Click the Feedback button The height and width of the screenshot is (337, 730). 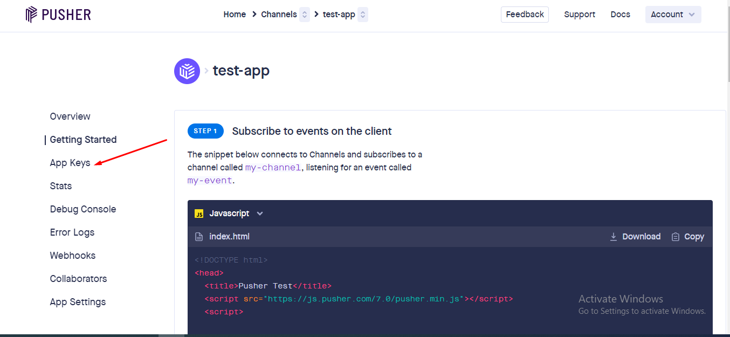[x=525, y=15]
